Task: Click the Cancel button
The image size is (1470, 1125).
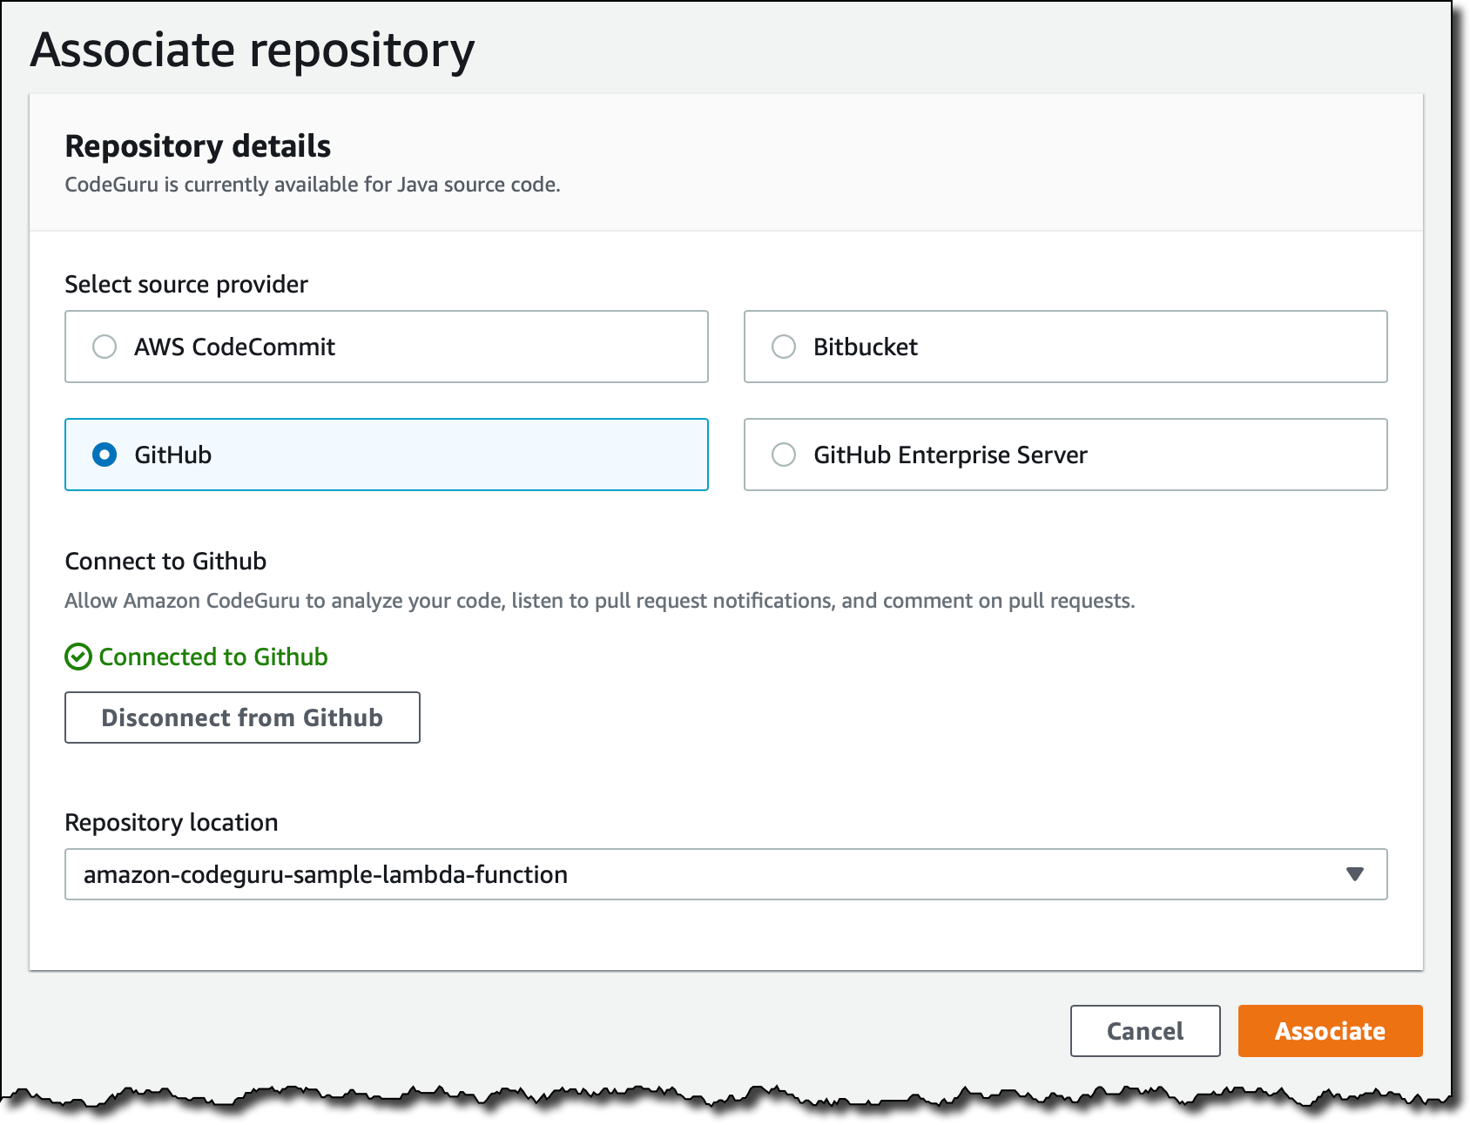Action: tap(1145, 1031)
